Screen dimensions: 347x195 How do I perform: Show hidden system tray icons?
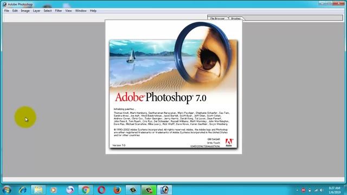tap(297, 190)
